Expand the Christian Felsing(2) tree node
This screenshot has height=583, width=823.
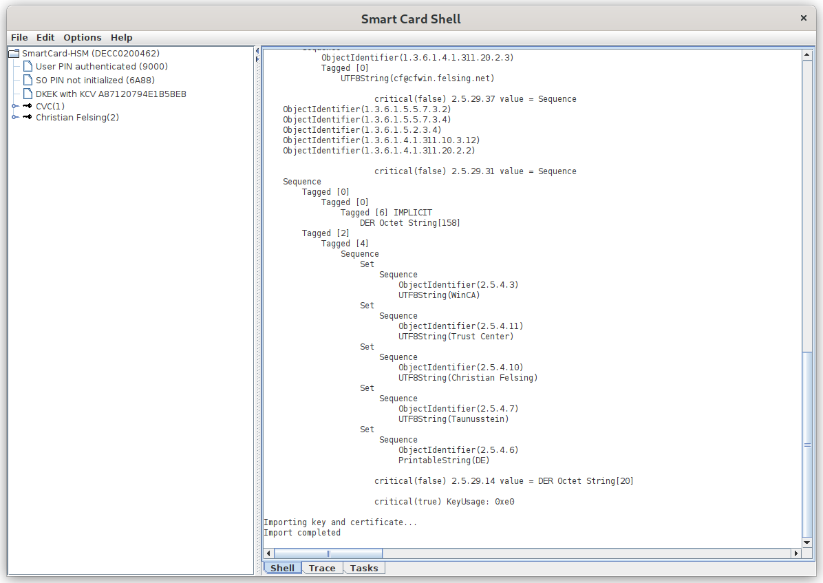pyautogui.click(x=14, y=118)
